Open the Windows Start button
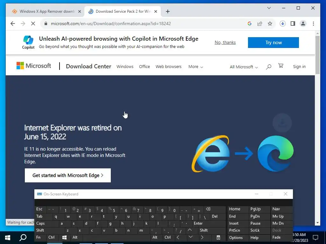Image resolution: width=326 pixels, height=244 pixels. click(x=8, y=238)
